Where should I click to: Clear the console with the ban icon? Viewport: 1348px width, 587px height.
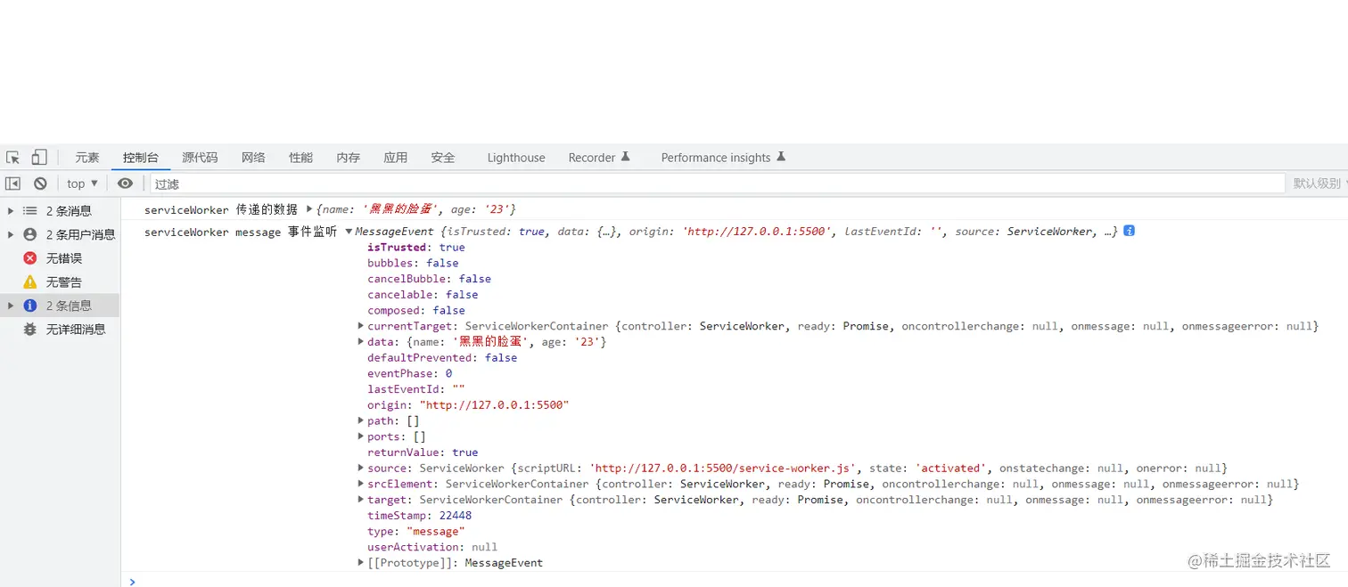[x=40, y=183]
